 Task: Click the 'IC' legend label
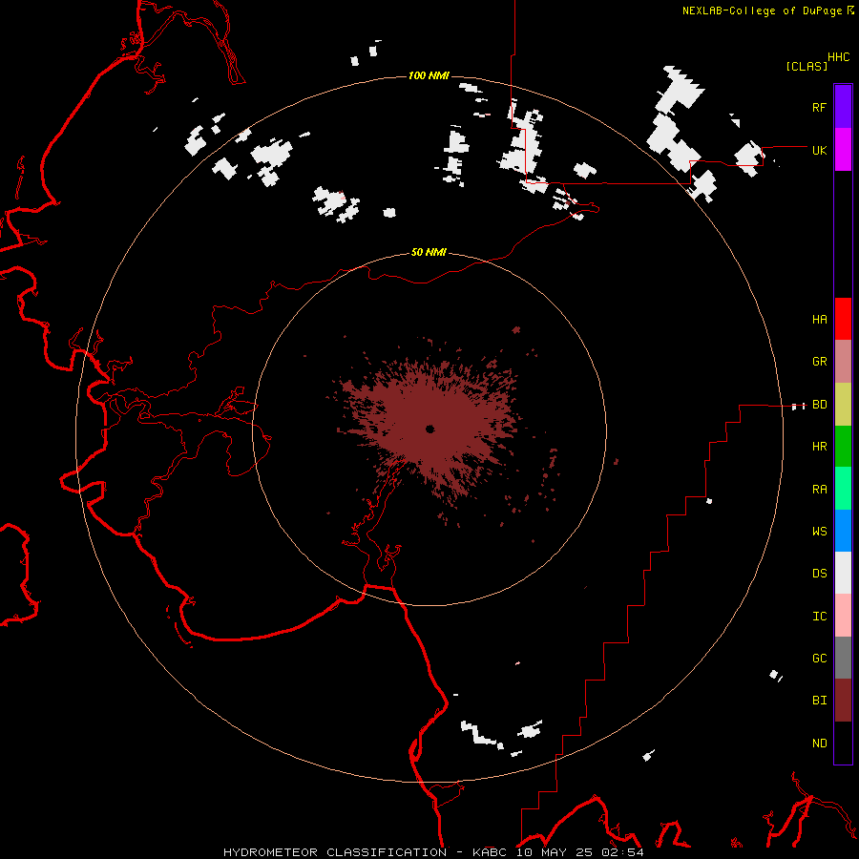pos(820,617)
